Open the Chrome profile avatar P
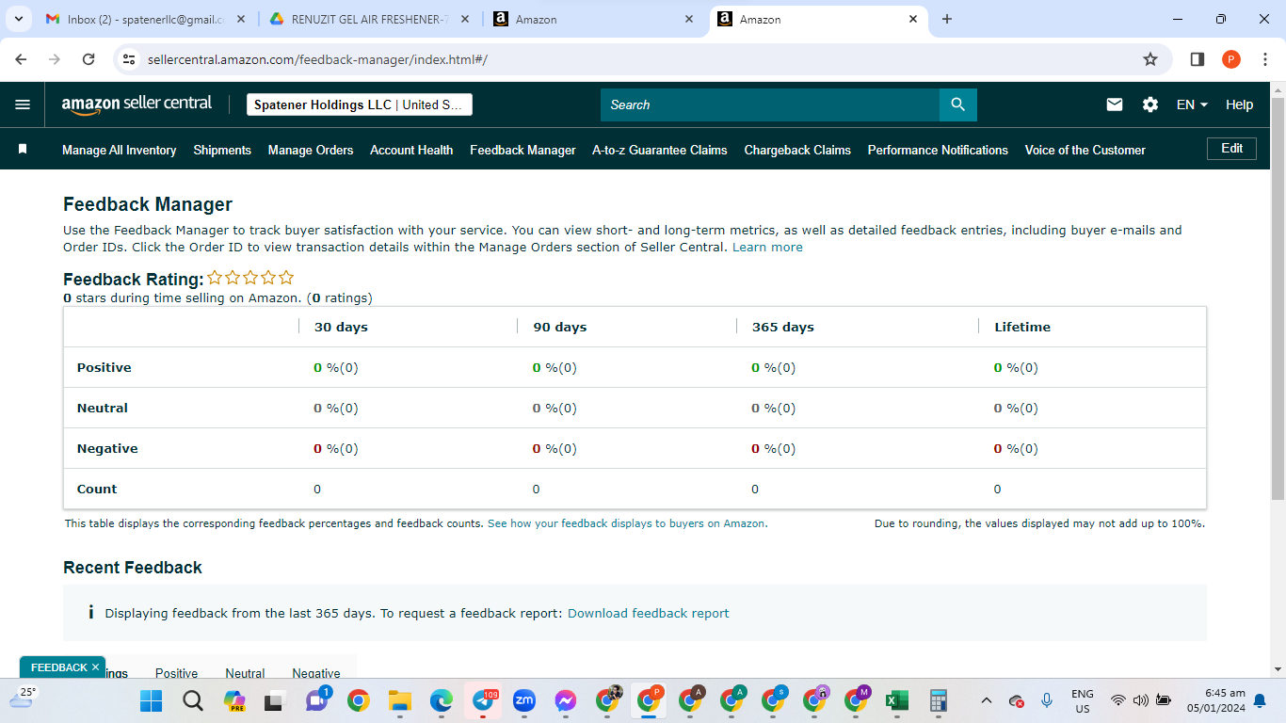Viewport: 1286px width, 723px height. coord(1231,59)
